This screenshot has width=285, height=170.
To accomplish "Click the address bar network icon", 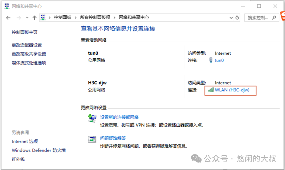I will pyautogui.click(x=43, y=17).
